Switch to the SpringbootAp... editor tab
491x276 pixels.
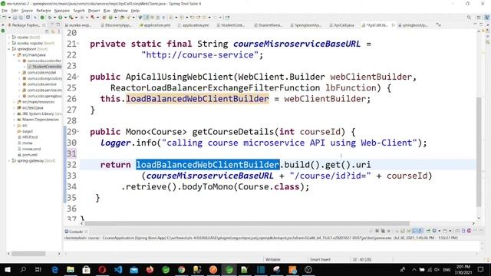point(305,25)
